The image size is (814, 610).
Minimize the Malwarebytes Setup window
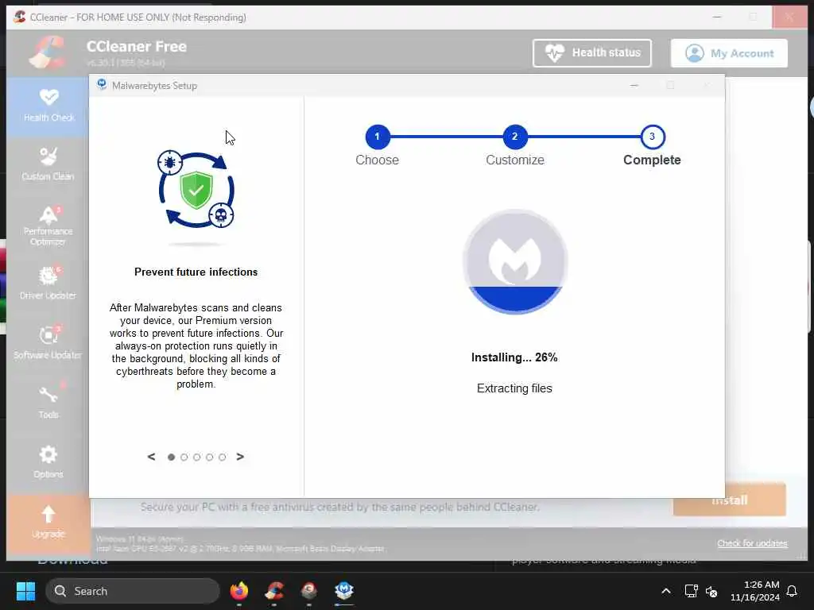pyautogui.click(x=634, y=85)
